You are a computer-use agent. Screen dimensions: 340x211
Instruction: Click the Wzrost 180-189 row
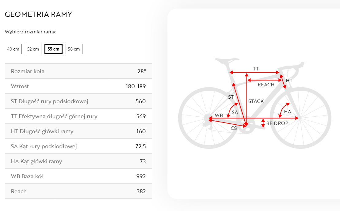78,86
